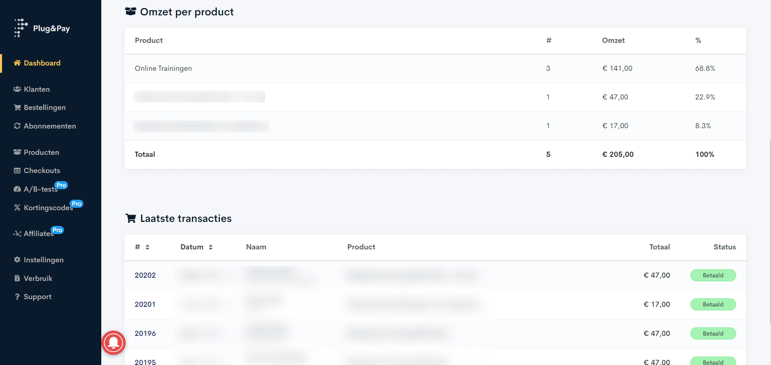
Task: Sort transactions by order number arrows
Action: tap(147, 247)
